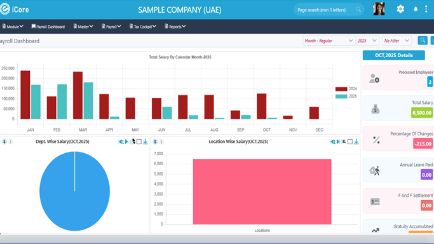Viewport: 434px width, 244px height.
Task: Toggle the 2024 legend color swatch
Action: 341,89
